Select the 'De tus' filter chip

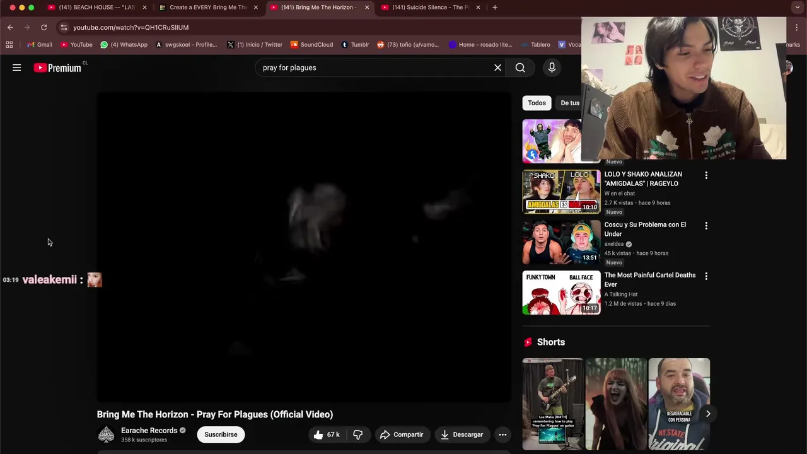point(569,103)
